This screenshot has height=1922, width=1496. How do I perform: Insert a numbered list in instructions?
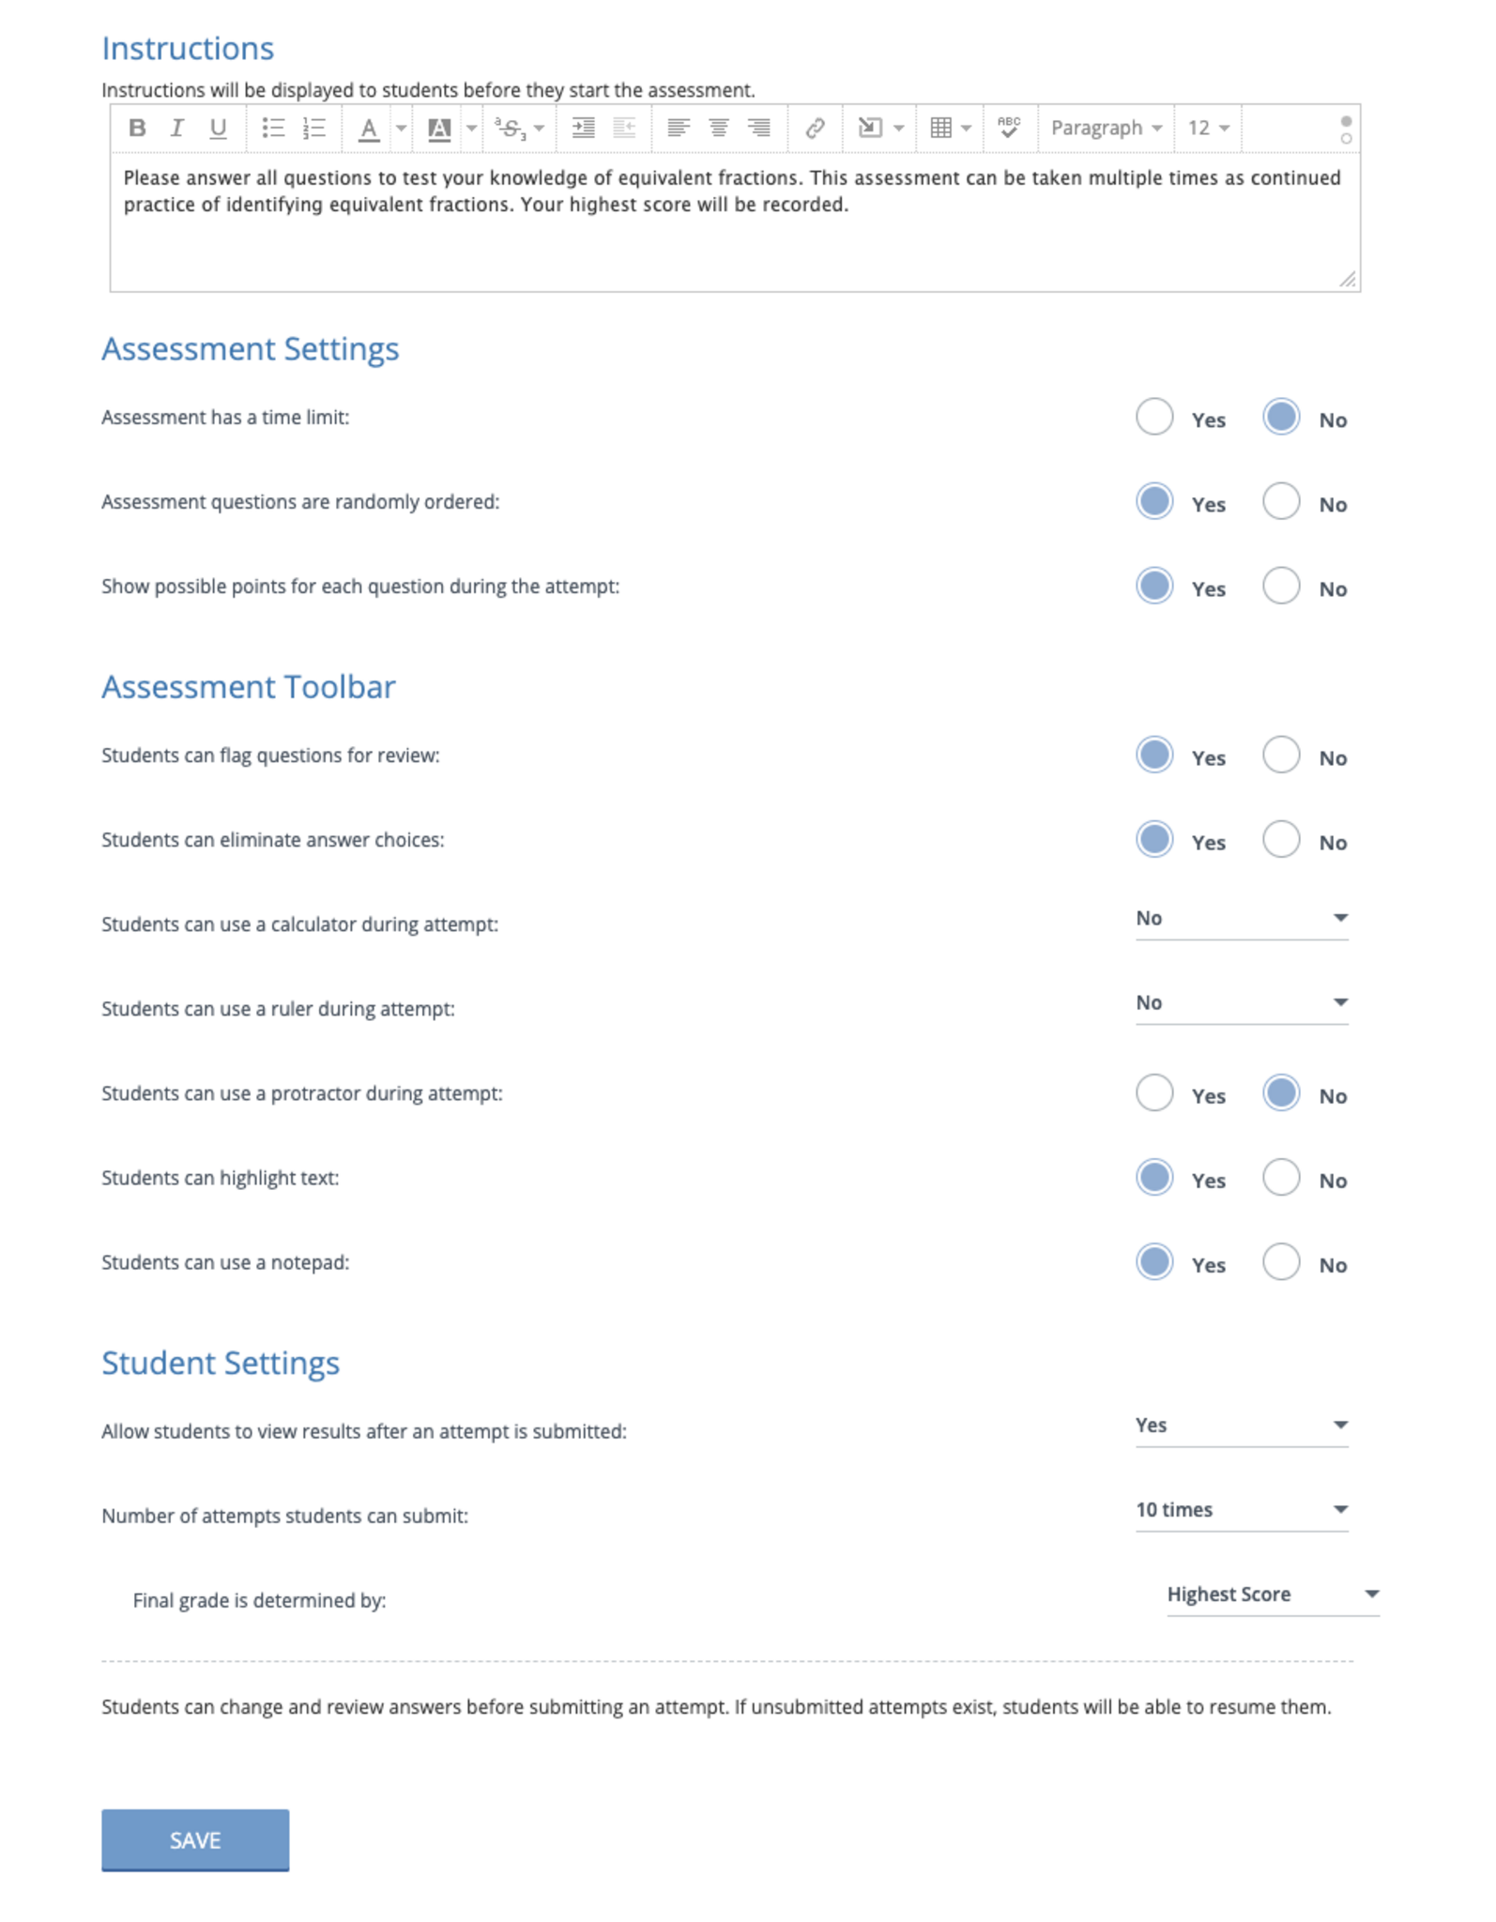(314, 129)
